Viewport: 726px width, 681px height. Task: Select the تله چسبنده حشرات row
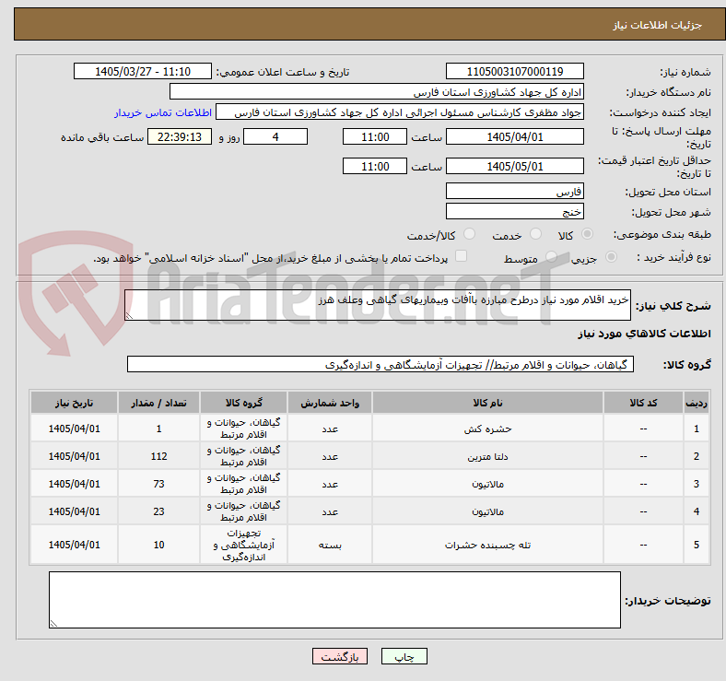click(370, 545)
